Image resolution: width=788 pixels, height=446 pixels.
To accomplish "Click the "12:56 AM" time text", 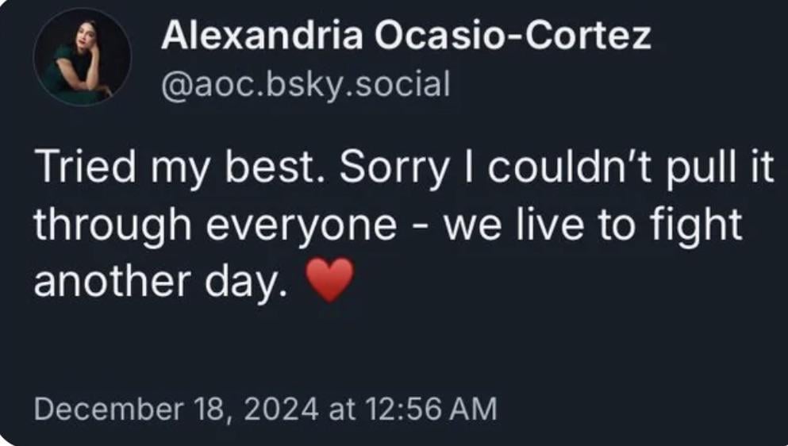I will click(x=431, y=409).
